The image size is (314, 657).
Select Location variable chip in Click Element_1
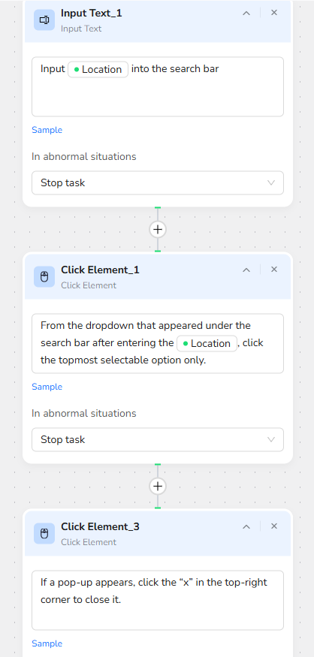[x=207, y=344]
